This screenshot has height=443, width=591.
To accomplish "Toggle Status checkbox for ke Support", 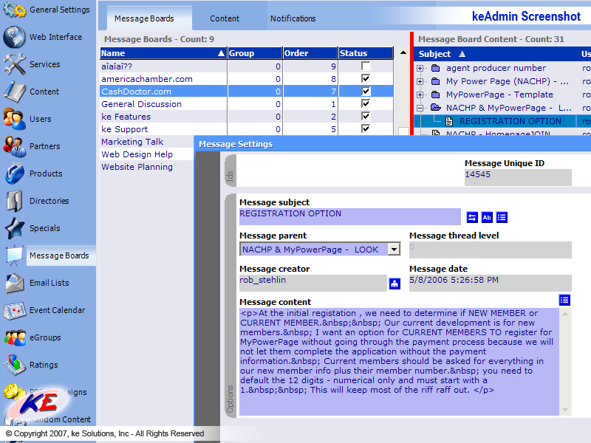I will (366, 128).
